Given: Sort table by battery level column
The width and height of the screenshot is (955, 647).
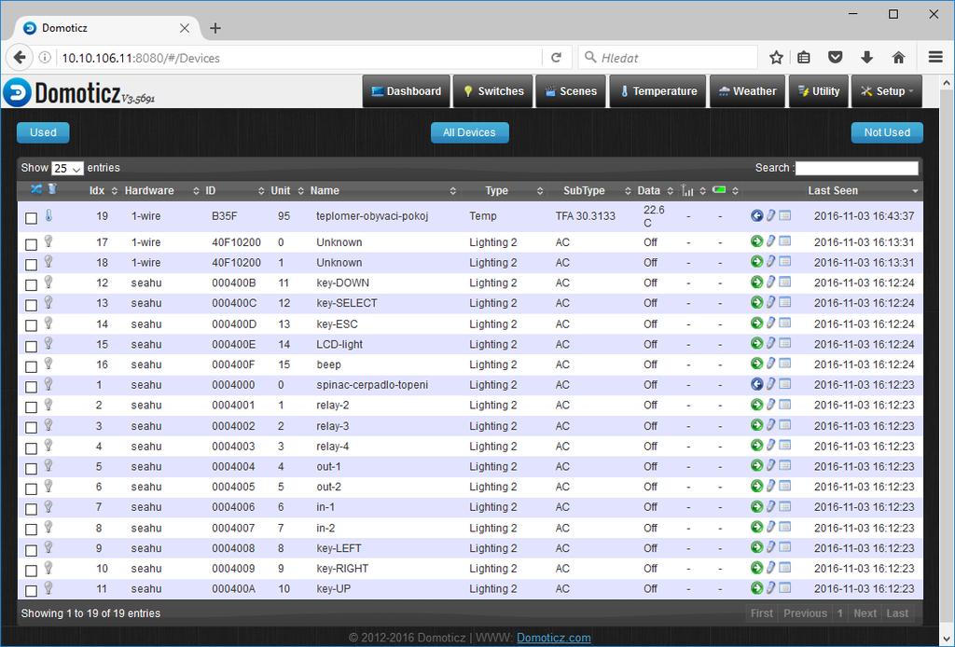Looking at the screenshot, I should click(x=725, y=190).
